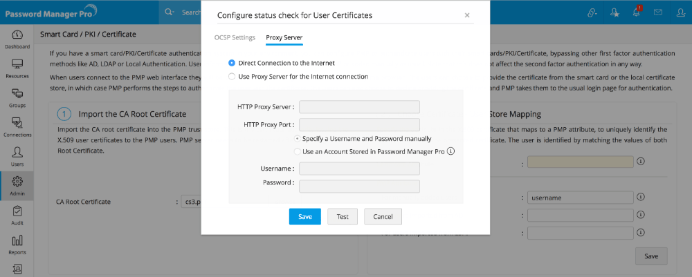Viewport: 692px width, 277px height.
Task: Open the quick links dropdown in header
Action: tap(592, 12)
